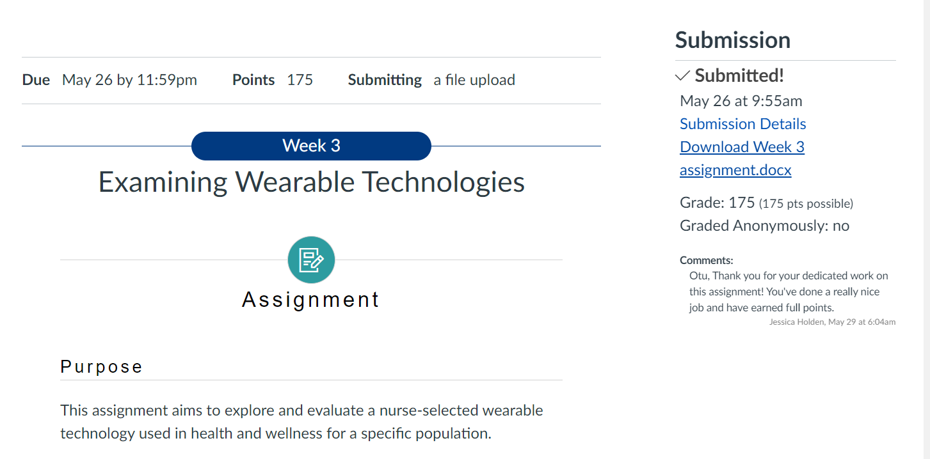This screenshot has height=459, width=930.
Task: Click the Due date May 26 by 11:59pm
Action: 129,79
